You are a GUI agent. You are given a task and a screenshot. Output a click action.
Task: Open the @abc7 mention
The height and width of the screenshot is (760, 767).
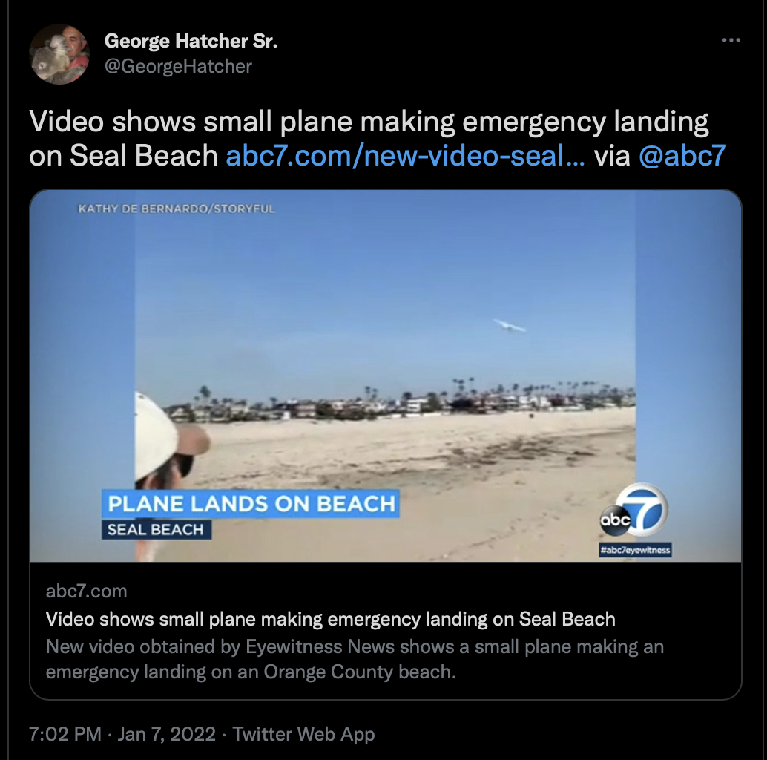tap(682, 156)
